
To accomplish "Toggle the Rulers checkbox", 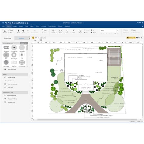I will pyautogui.click(x=41, y=38).
